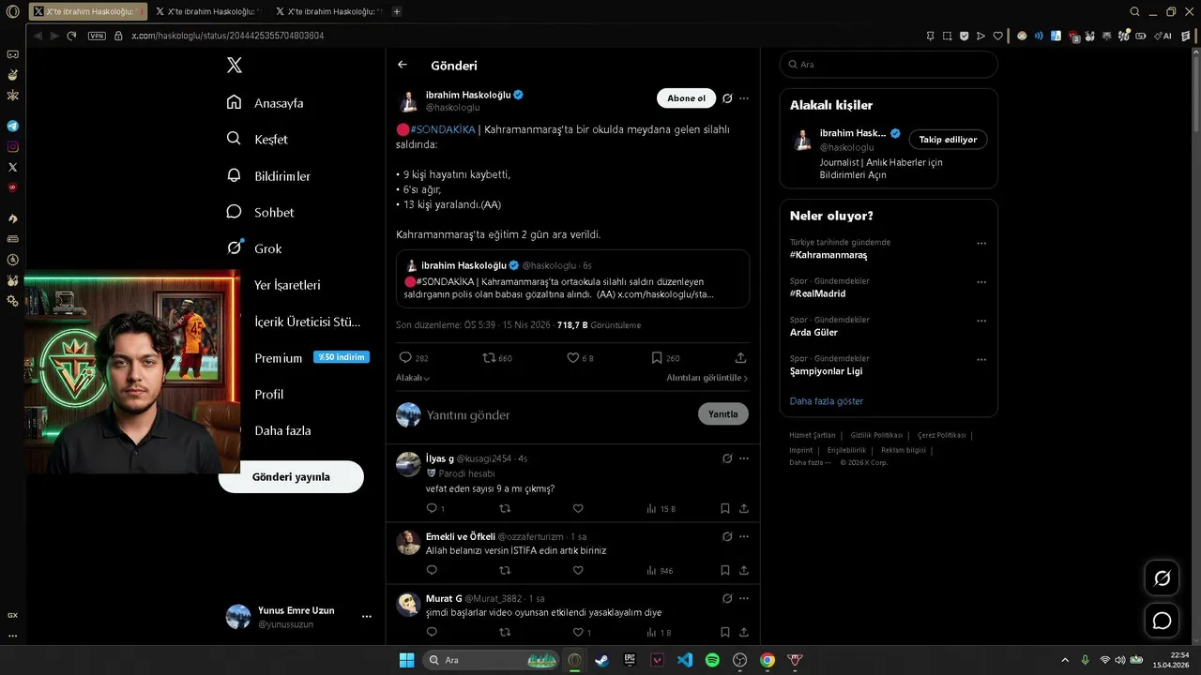Switch to the second X'te İbrahim Haskoloğlu tab
The width and height of the screenshot is (1201, 675).
click(207, 11)
